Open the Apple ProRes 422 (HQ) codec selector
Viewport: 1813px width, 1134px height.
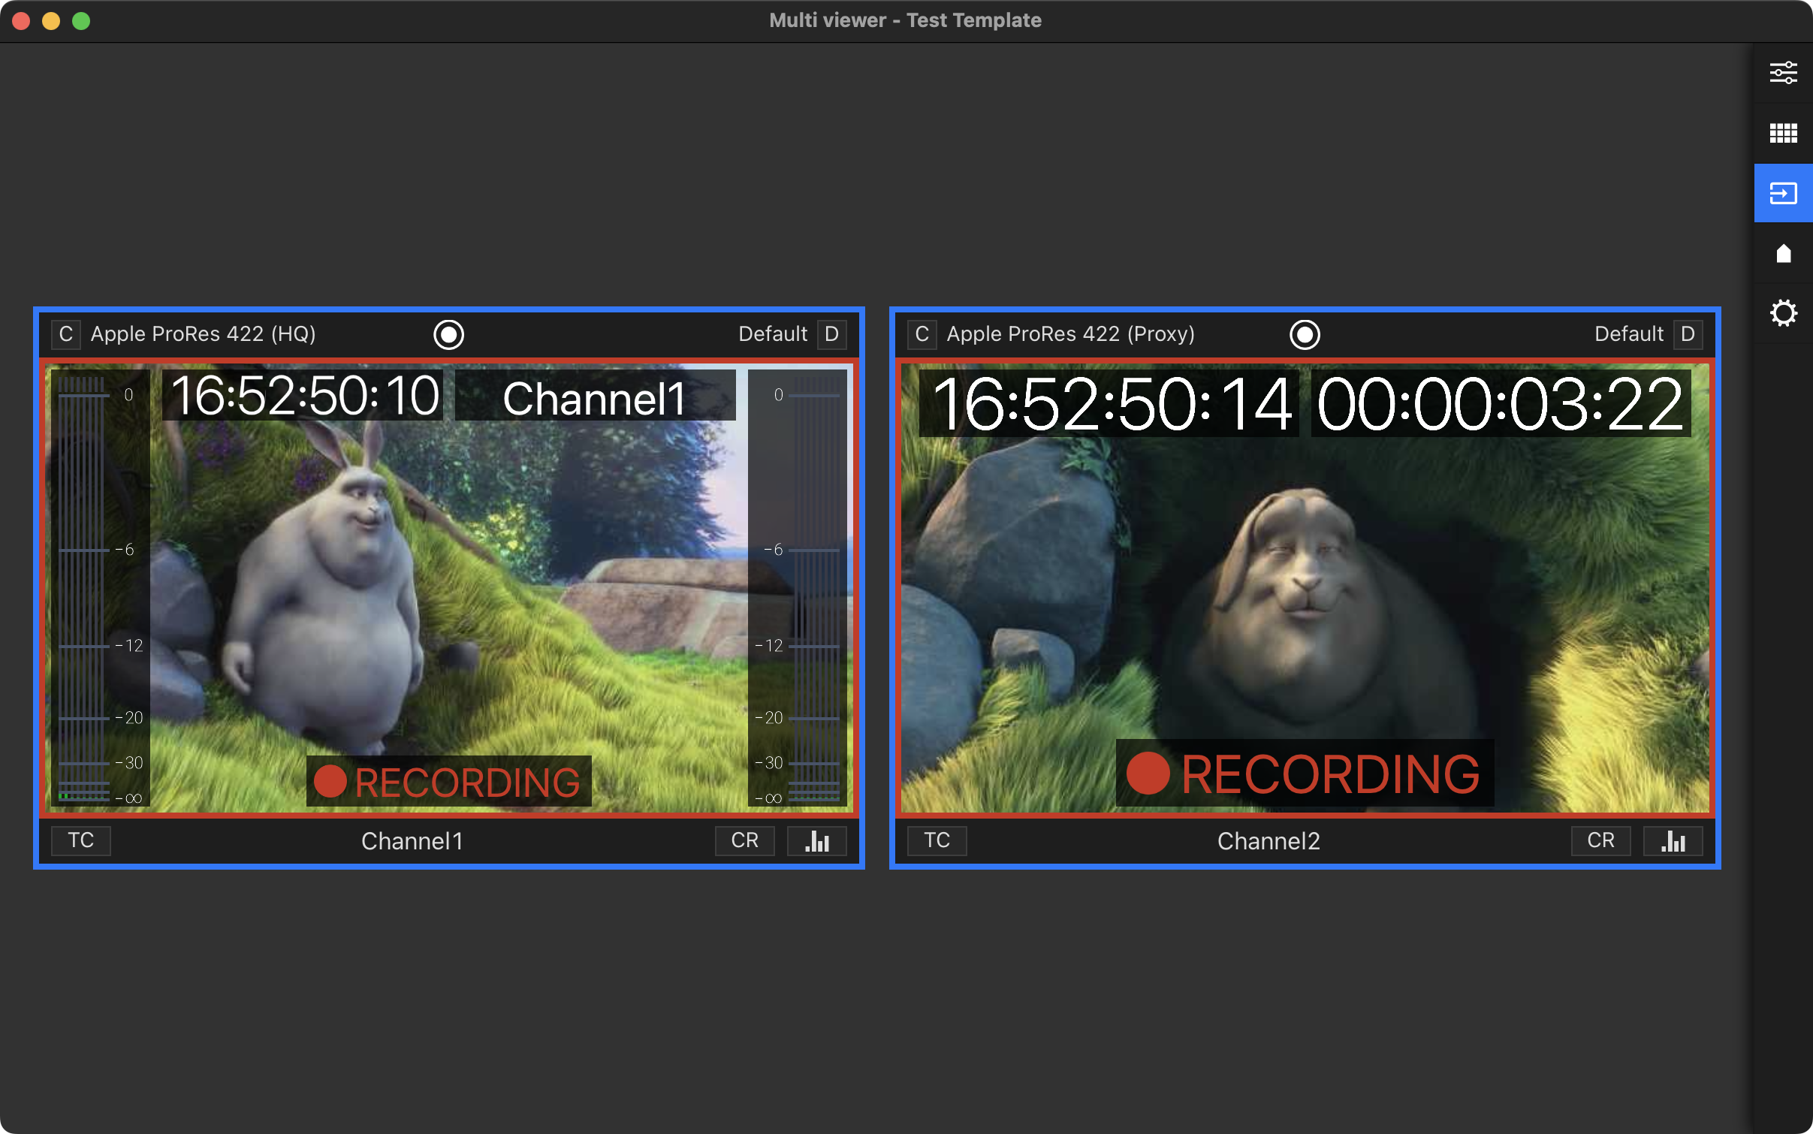point(203,334)
